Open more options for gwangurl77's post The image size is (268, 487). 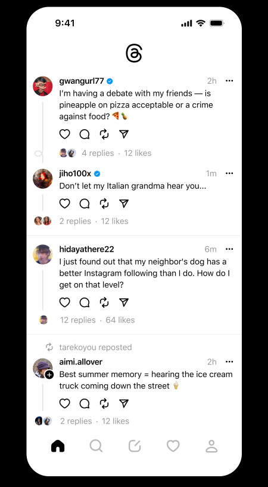click(x=229, y=81)
